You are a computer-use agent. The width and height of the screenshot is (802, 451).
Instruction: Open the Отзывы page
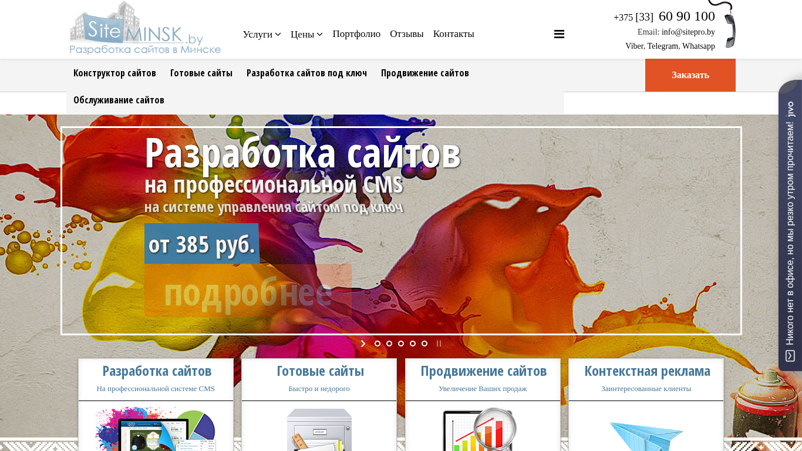407,34
